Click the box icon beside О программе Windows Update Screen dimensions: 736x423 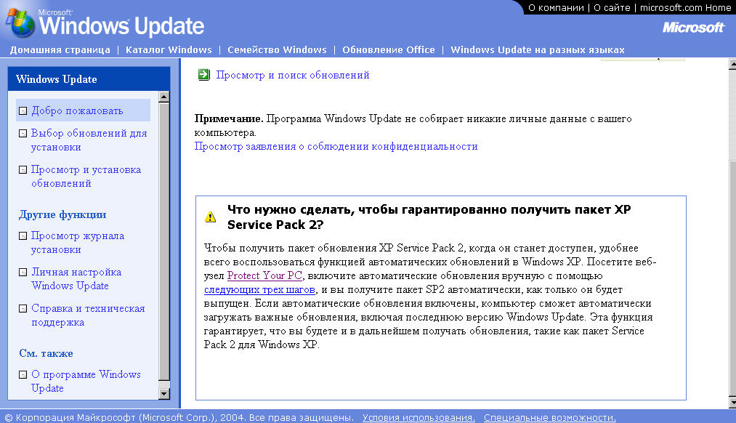tap(23, 374)
